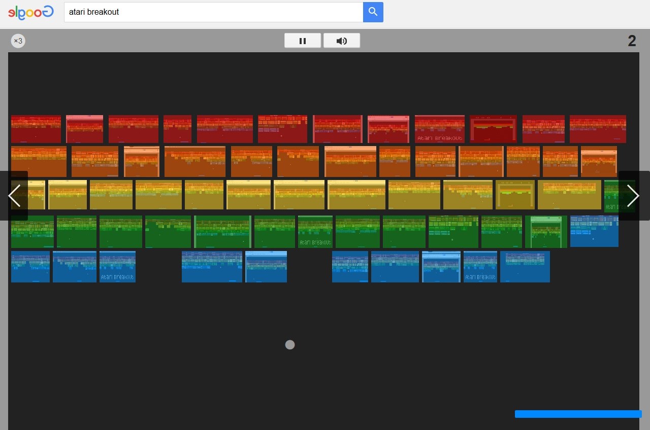The width and height of the screenshot is (650, 430).
Task: Select green brick labeled 'Atari Breakout'
Action: (x=315, y=232)
